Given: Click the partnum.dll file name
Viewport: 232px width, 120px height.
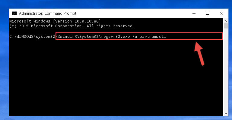Looking at the screenshot, I should [153, 37].
